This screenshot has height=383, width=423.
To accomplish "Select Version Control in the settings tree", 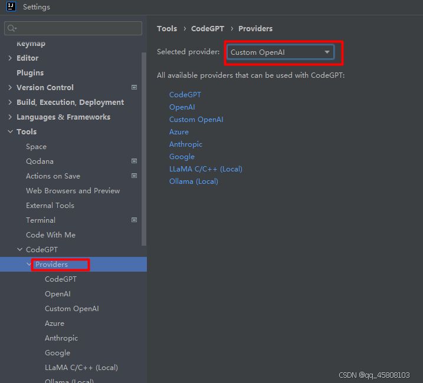I will [x=45, y=87].
